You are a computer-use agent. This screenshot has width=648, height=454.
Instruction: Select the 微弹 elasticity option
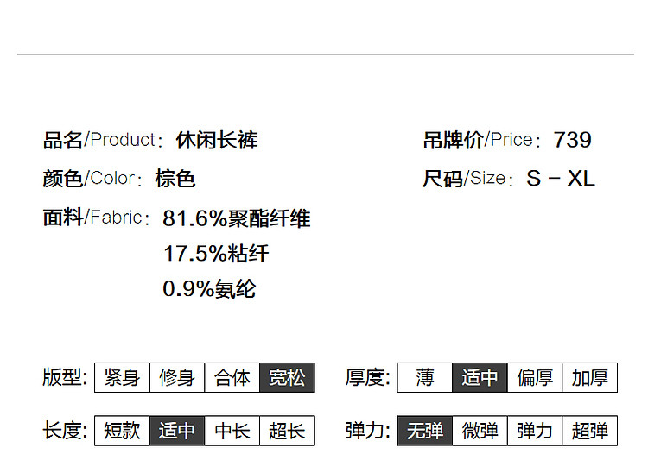(x=480, y=431)
